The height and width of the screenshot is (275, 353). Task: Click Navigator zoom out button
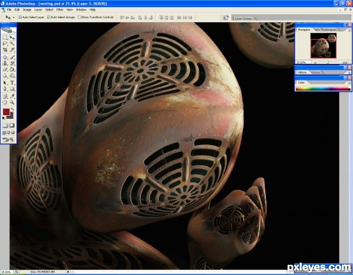coord(315,62)
